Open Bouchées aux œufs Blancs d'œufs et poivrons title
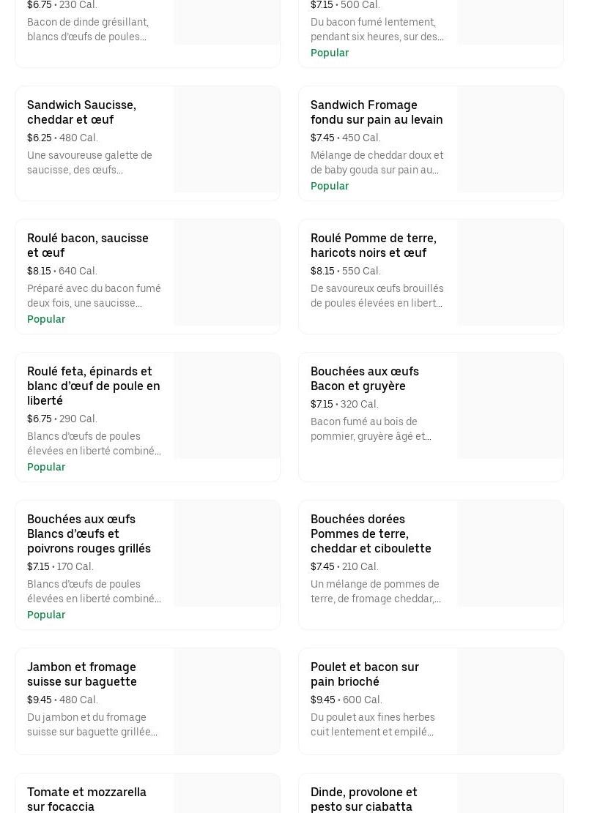Screen dimensions: 589x813 [x=89, y=533]
